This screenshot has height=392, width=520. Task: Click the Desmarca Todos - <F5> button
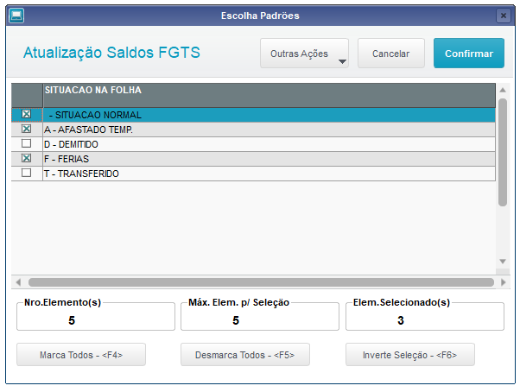click(245, 355)
